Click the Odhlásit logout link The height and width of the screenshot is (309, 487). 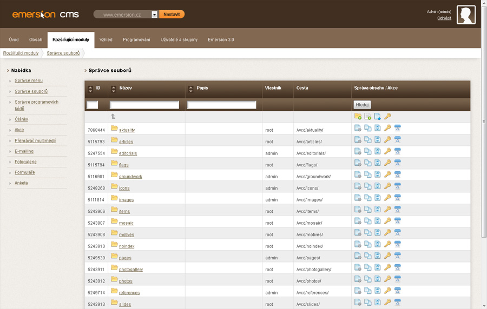pos(444,18)
